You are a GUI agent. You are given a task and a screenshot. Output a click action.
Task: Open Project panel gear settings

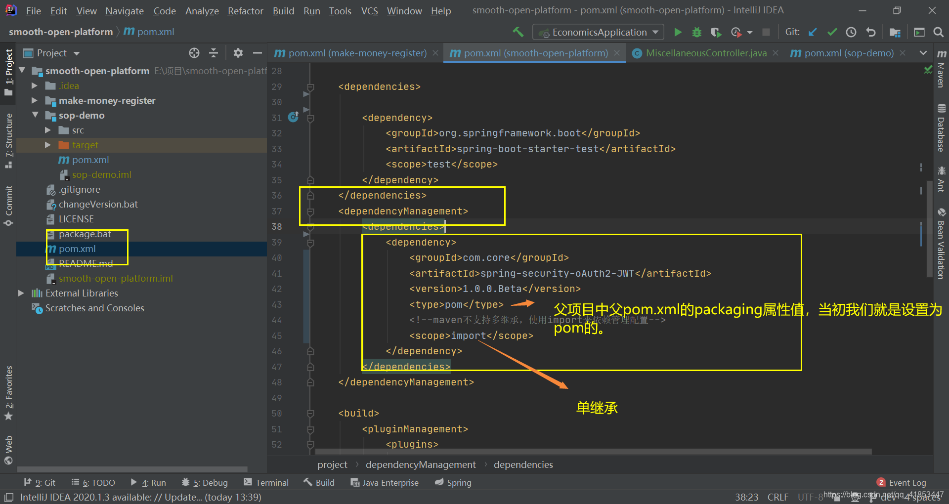pos(238,53)
